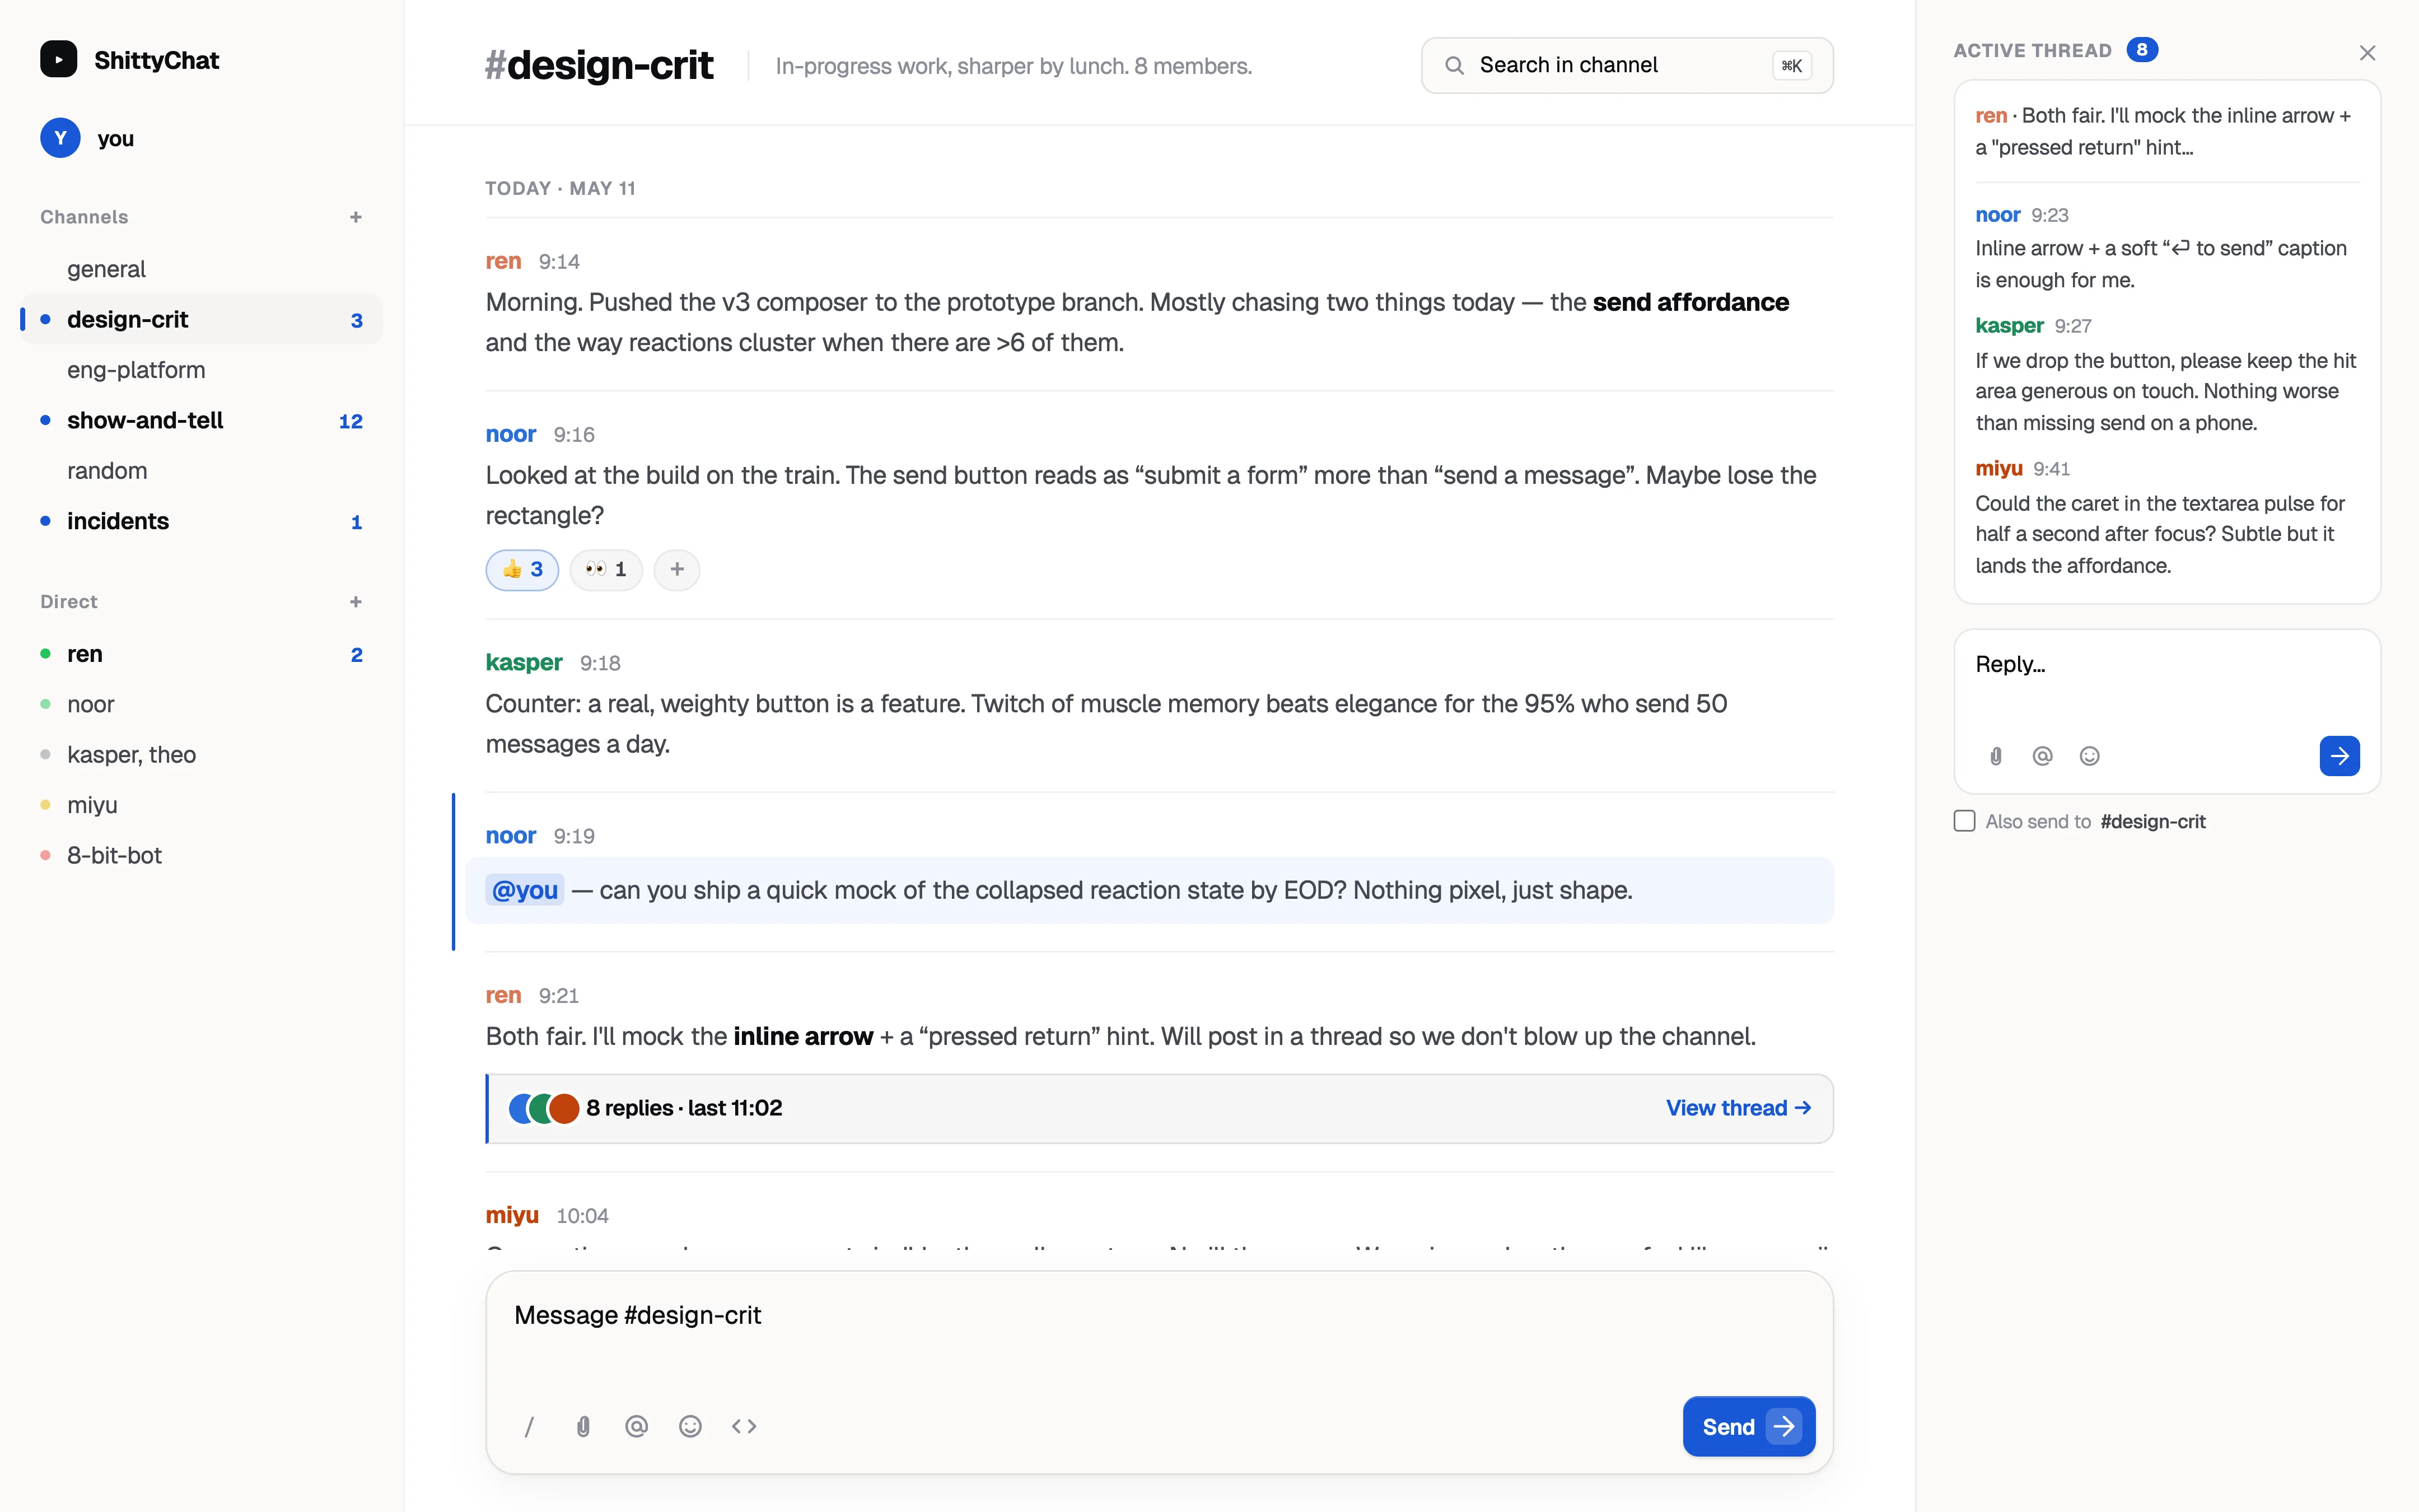This screenshot has height=1512, width=2419.
Task: Add a mention in the thread reply
Action: pyautogui.click(x=2042, y=756)
